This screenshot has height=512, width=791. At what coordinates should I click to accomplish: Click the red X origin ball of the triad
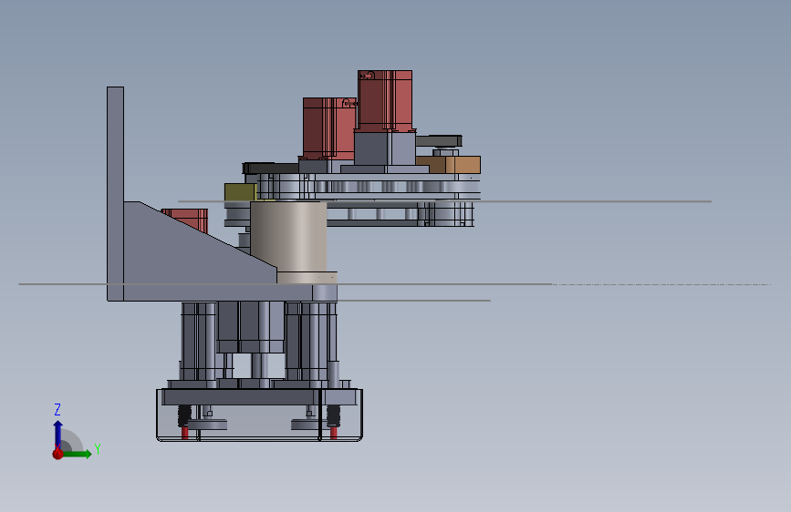[x=57, y=454]
